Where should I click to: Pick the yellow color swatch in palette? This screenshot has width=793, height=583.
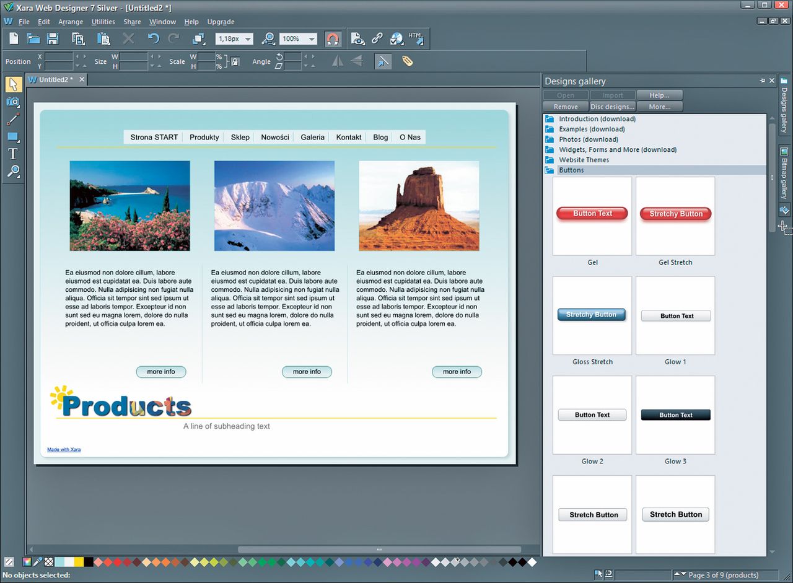tap(79, 562)
